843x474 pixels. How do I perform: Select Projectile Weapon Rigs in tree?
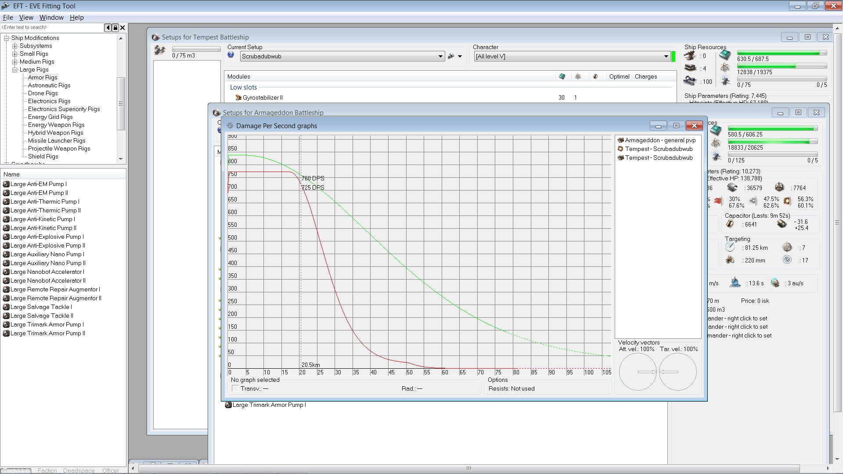[x=59, y=149]
